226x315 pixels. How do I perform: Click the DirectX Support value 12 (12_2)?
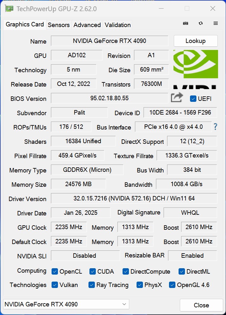(x=192, y=141)
